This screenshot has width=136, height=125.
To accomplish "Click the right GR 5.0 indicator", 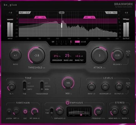I will (89, 17).
